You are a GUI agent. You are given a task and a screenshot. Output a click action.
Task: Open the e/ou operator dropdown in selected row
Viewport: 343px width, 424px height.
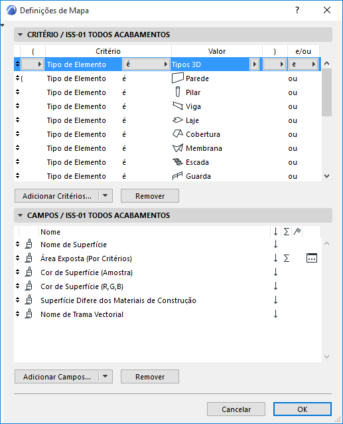tap(303, 64)
